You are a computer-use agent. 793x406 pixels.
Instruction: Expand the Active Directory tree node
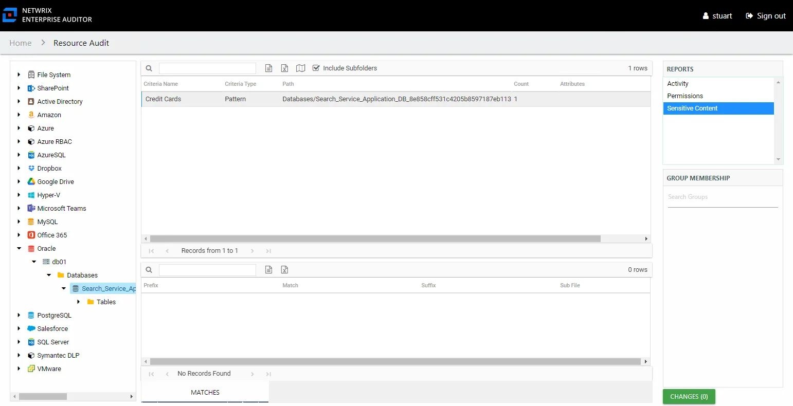19,101
